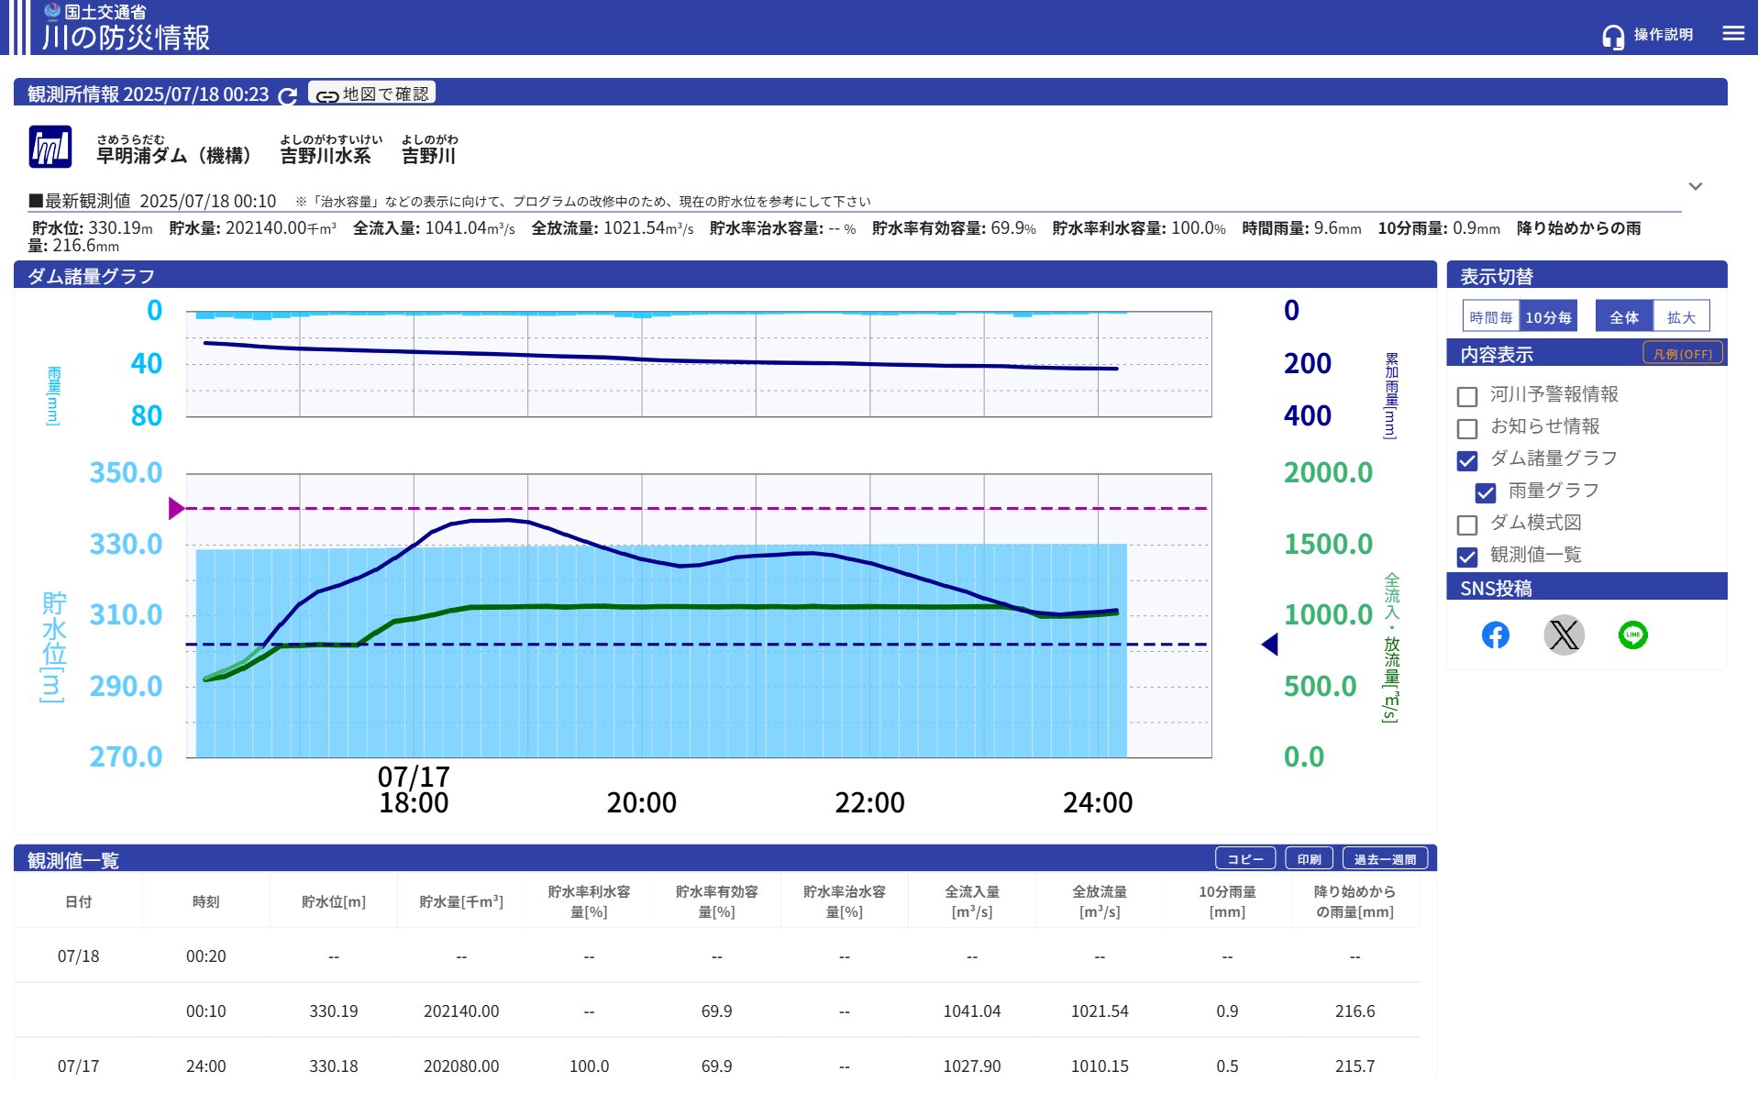Click the dashed magenta flood level line
1758x1093 pixels.
tap(697, 508)
